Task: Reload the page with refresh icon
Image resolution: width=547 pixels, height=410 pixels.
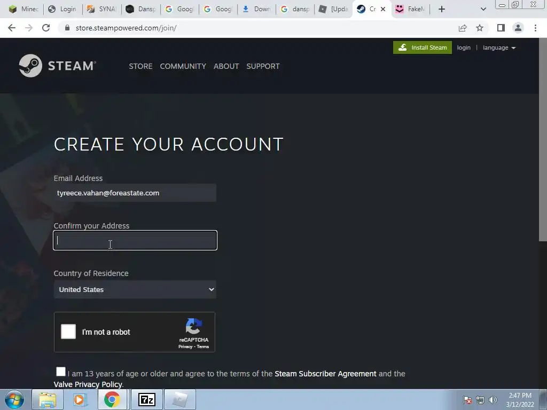Action: 46,28
